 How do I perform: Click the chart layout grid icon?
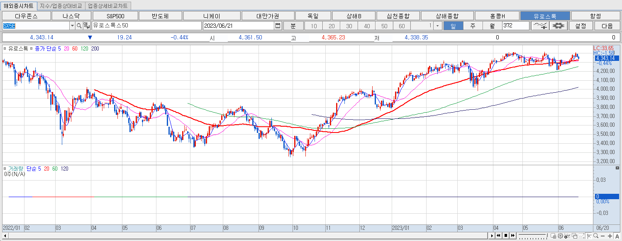coord(553,236)
